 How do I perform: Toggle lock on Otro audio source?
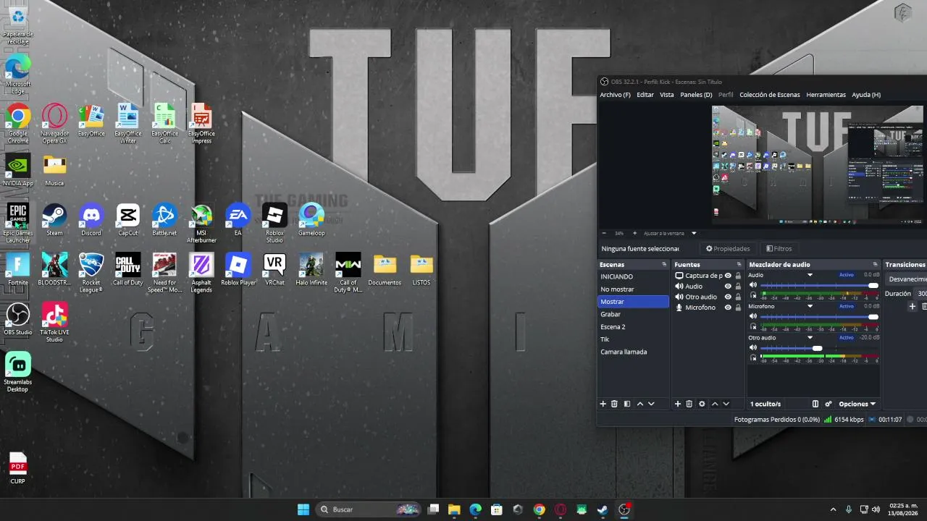[738, 297]
